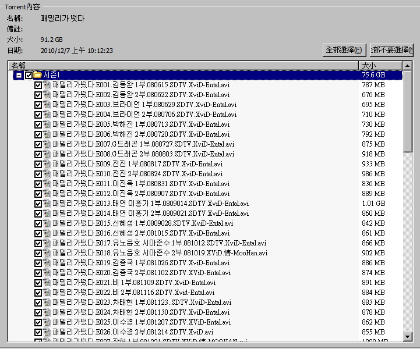420x349 pixels.
Task: Select file E024.차태현 2부.081130 name
Action: [x=141, y=312]
